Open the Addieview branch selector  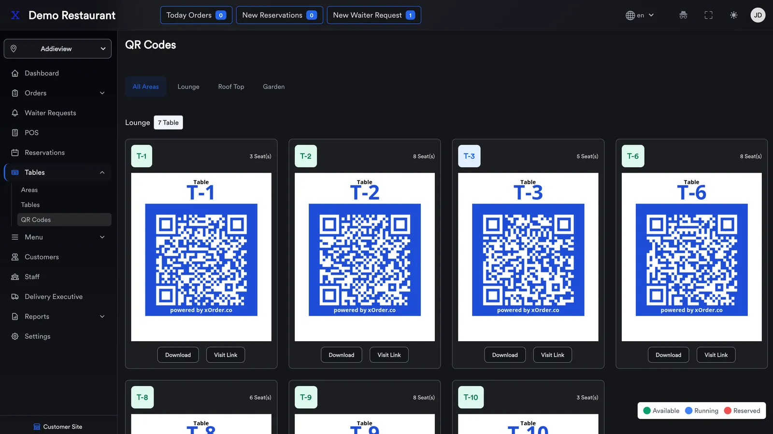(x=57, y=49)
